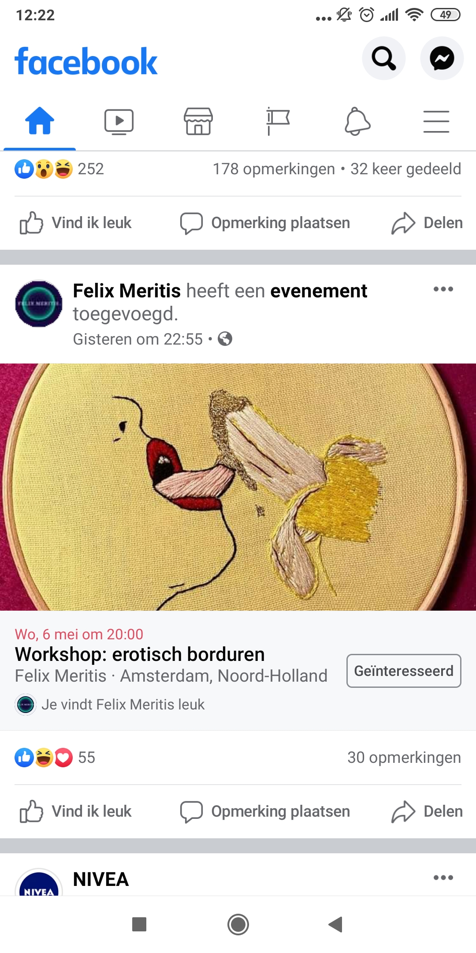Like the top post with 252 reactions
476x953 pixels.
point(76,223)
